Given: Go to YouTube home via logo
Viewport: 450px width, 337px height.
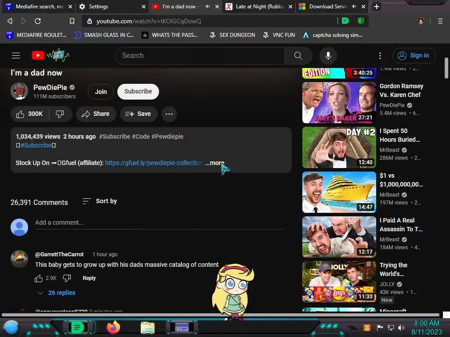Looking at the screenshot, I should click(50, 55).
